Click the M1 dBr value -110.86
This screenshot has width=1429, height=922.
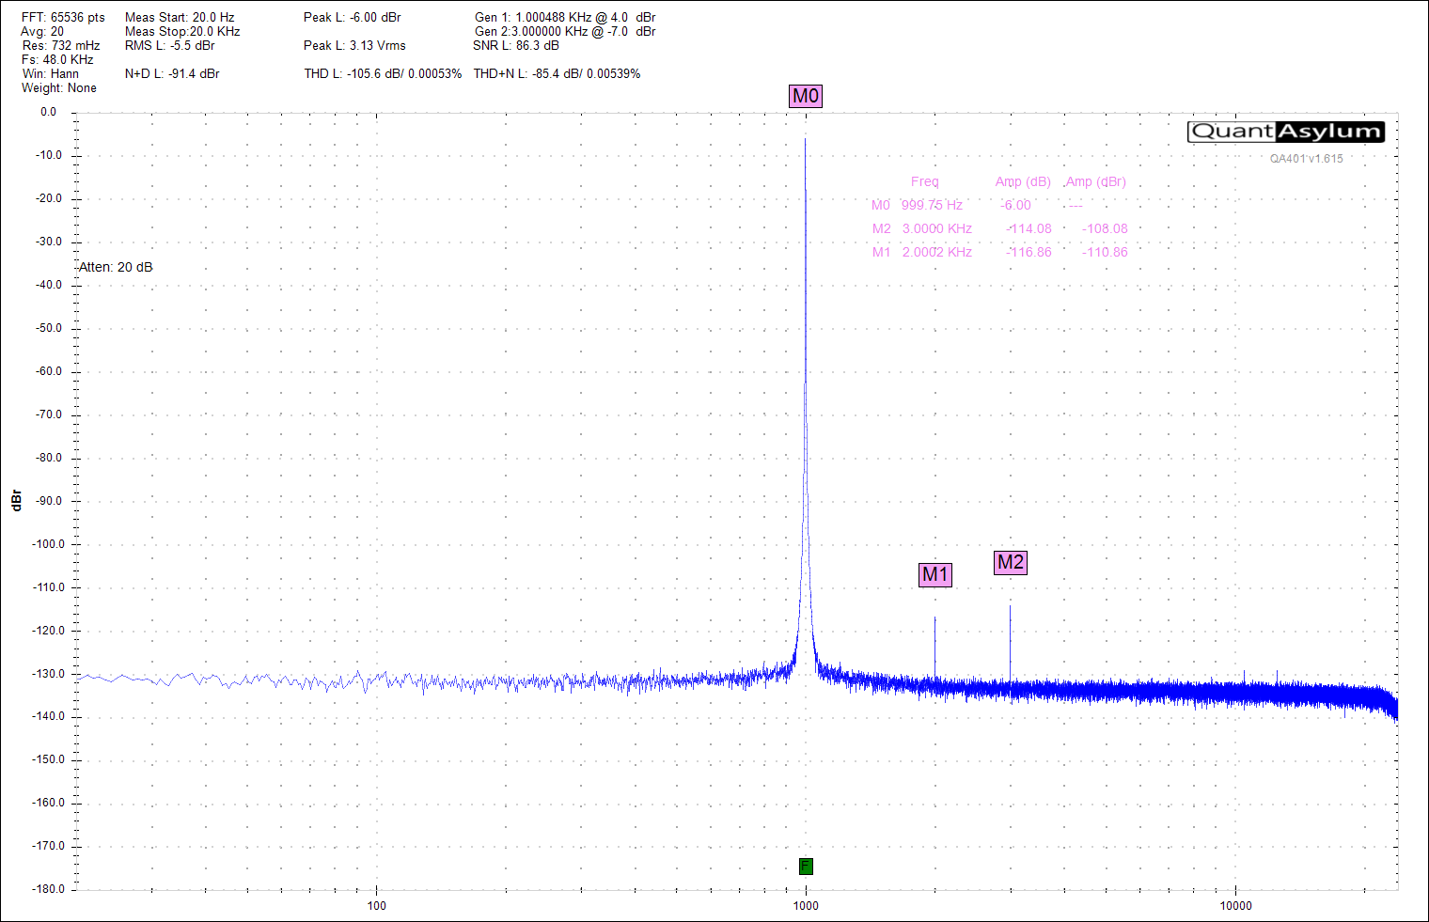(x=1105, y=253)
